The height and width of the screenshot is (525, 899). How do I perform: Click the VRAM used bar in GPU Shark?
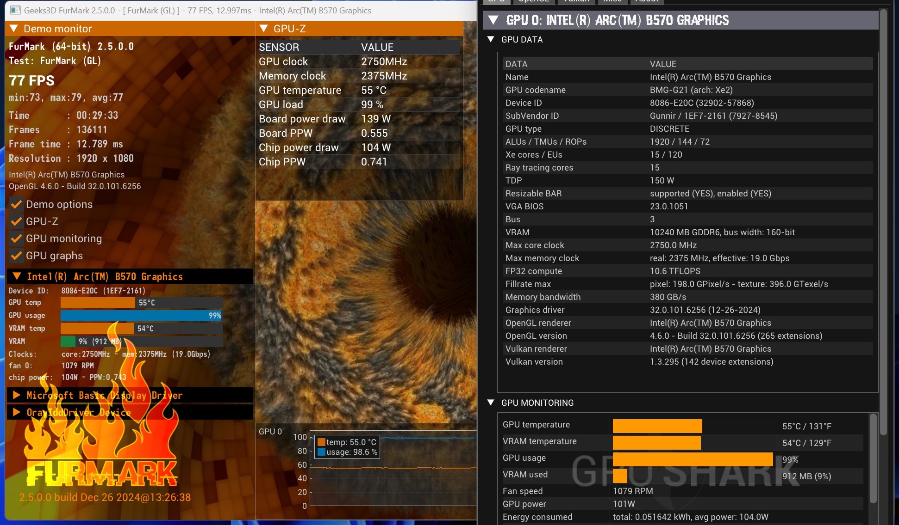coord(620,476)
